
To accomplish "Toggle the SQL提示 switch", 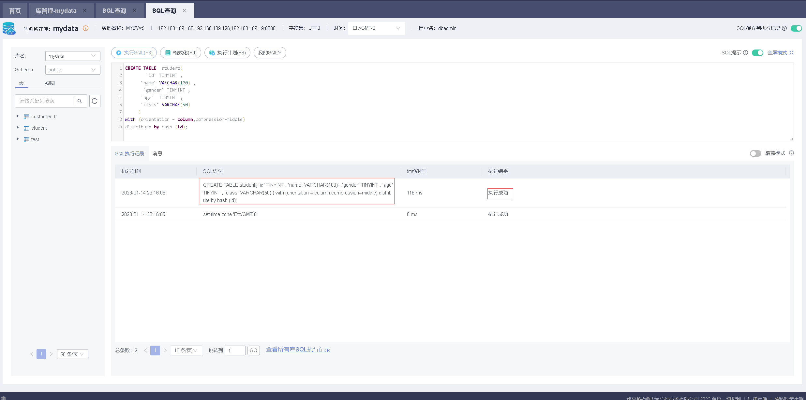I will (757, 53).
